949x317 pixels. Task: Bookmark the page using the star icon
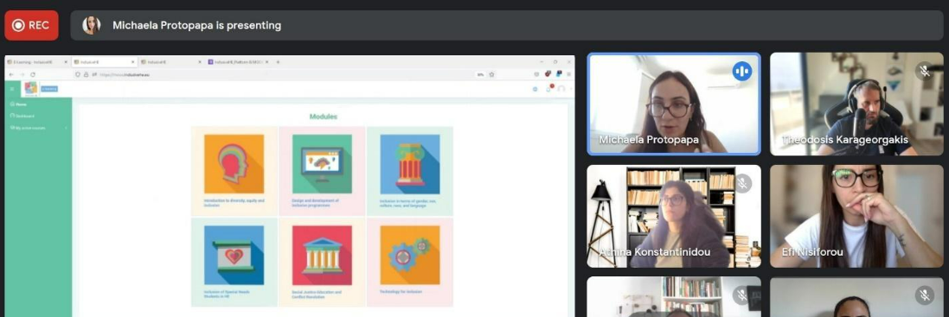pos(491,74)
